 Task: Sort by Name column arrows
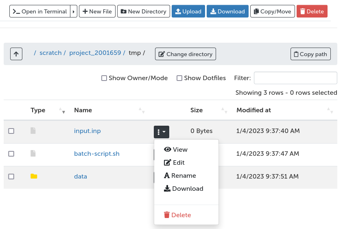click(x=142, y=110)
